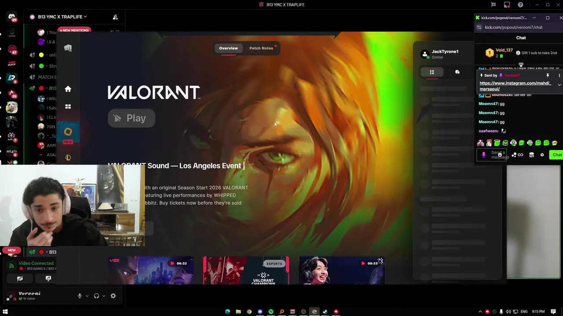
Task: Open the Valorant Champions esports thumbnail
Action: tap(246, 270)
